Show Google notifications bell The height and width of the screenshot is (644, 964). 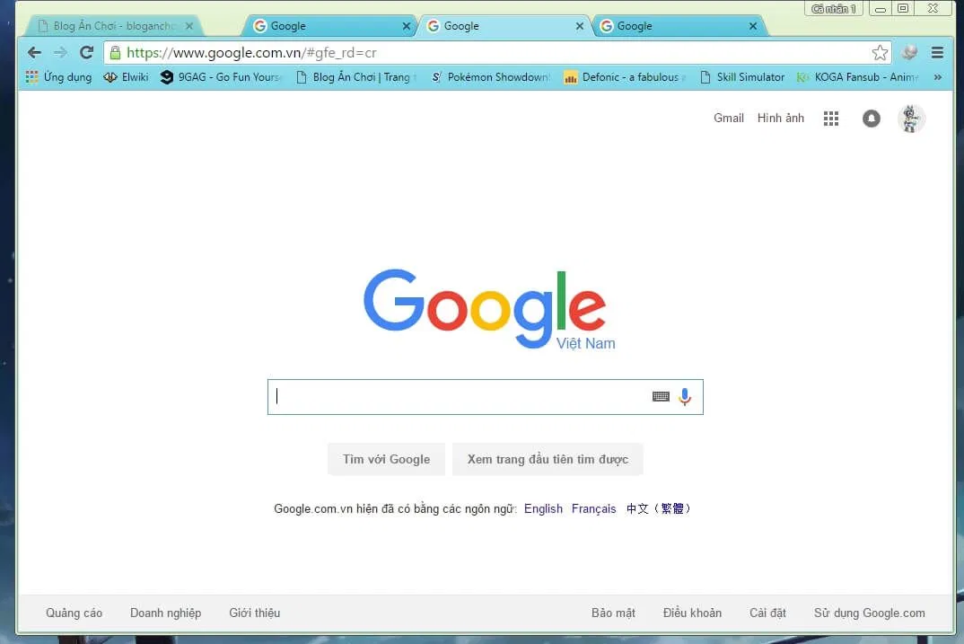click(871, 119)
